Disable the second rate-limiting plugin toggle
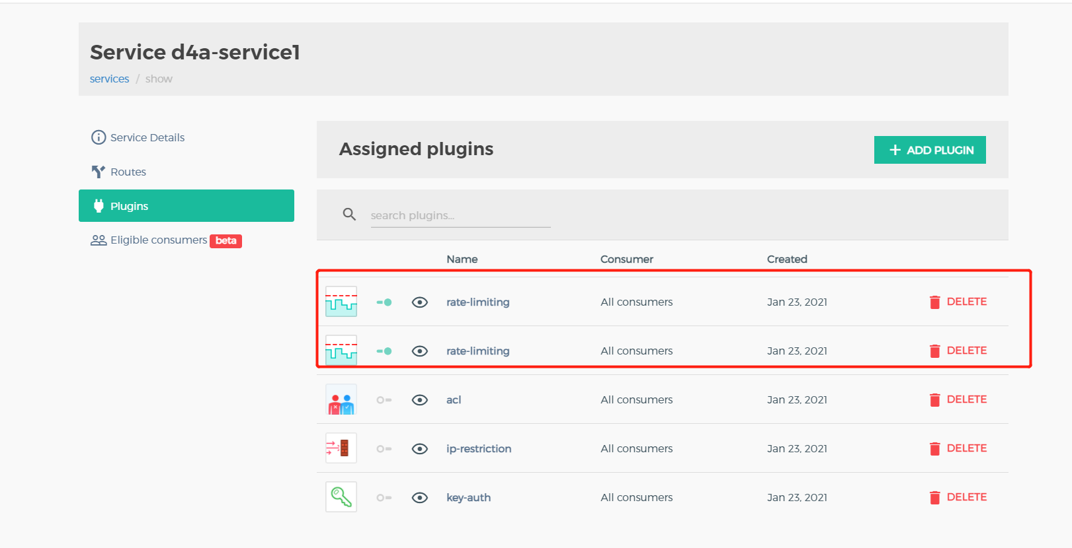The width and height of the screenshot is (1072, 548). (x=384, y=351)
